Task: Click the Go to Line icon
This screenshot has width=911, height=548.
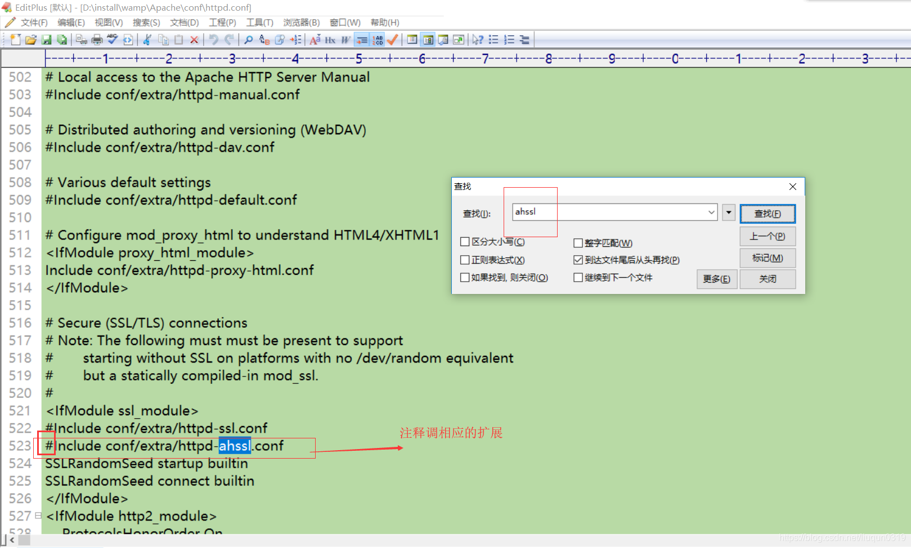Action: [295, 39]
